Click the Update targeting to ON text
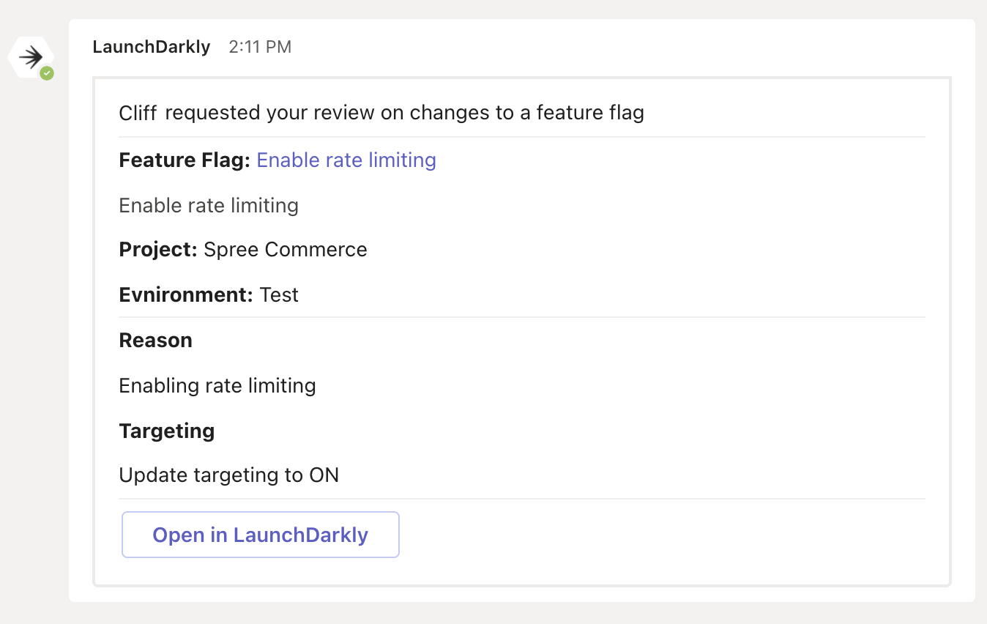 (228, 475)
